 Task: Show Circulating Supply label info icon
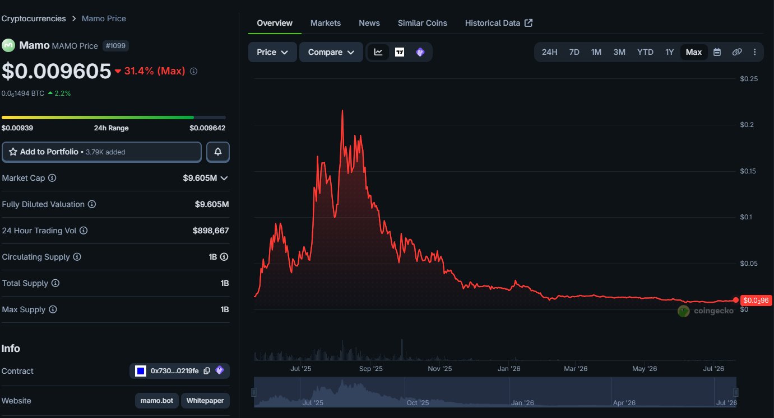pyautogui.click(x=77, y=257)
